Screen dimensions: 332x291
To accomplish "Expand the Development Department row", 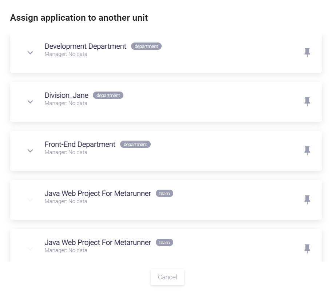I will (x=30, y=53).
